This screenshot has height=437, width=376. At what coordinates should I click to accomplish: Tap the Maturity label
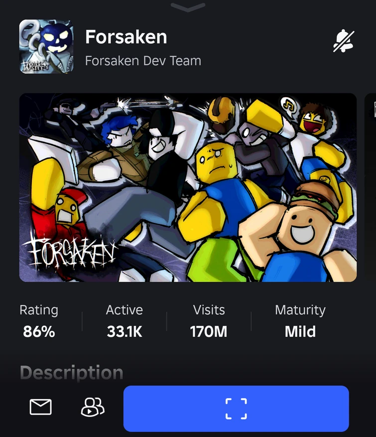pos(300,310)
